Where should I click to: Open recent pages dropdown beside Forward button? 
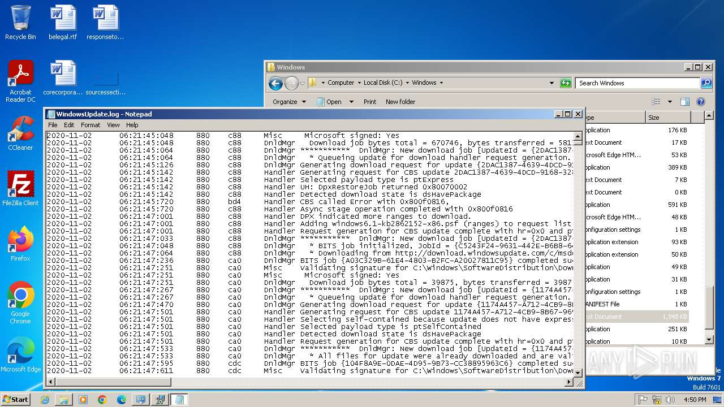[x=302, y=84]
